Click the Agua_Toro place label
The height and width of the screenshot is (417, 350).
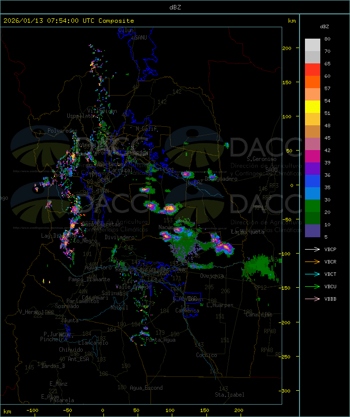(x=98, y=267)
